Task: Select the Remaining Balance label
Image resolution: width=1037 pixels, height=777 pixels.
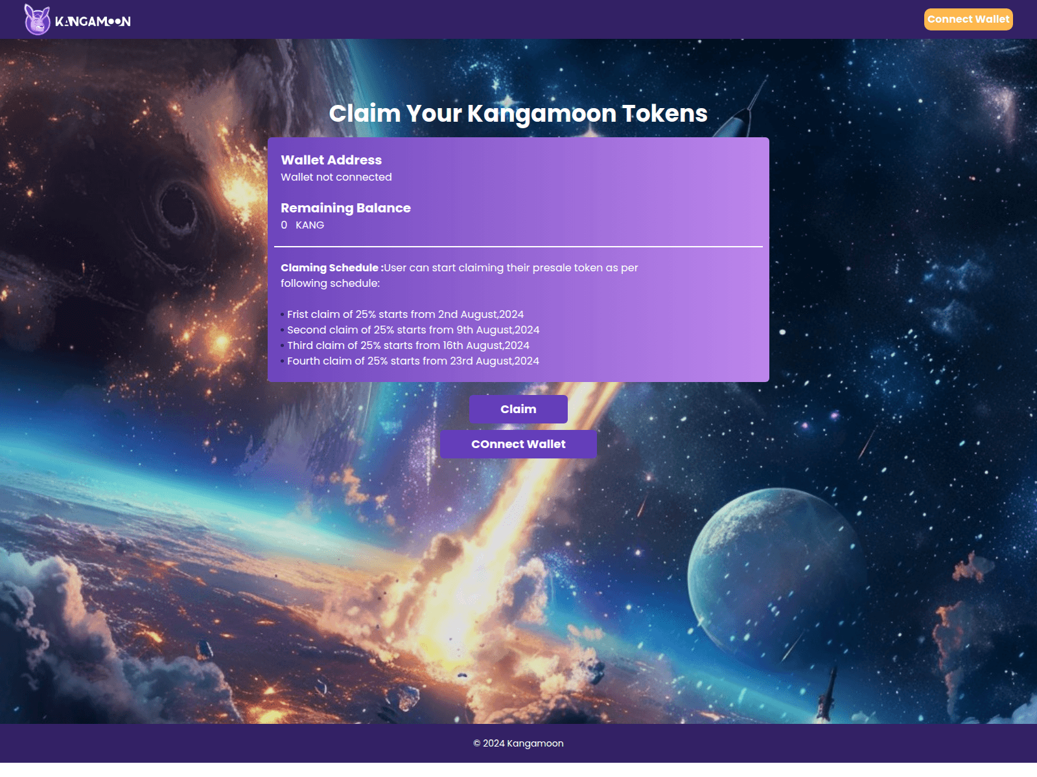Action: click(x=345, y=208)
